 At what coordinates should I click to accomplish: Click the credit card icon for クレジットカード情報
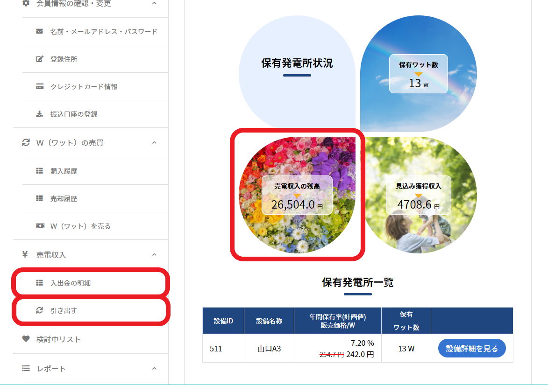click(40, 87)
